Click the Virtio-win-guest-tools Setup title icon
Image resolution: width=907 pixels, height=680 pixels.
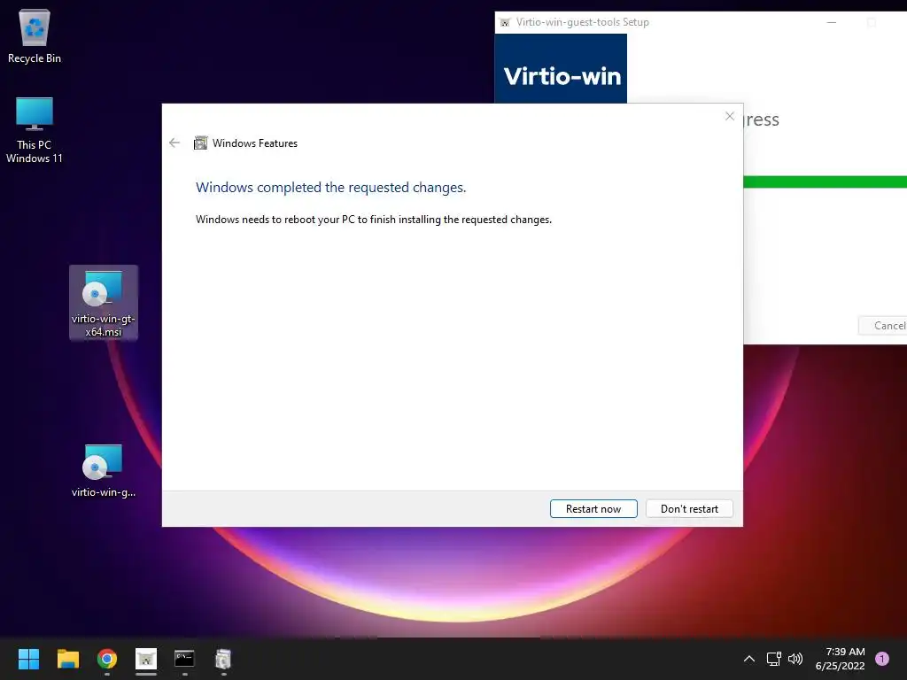point(505,22)
